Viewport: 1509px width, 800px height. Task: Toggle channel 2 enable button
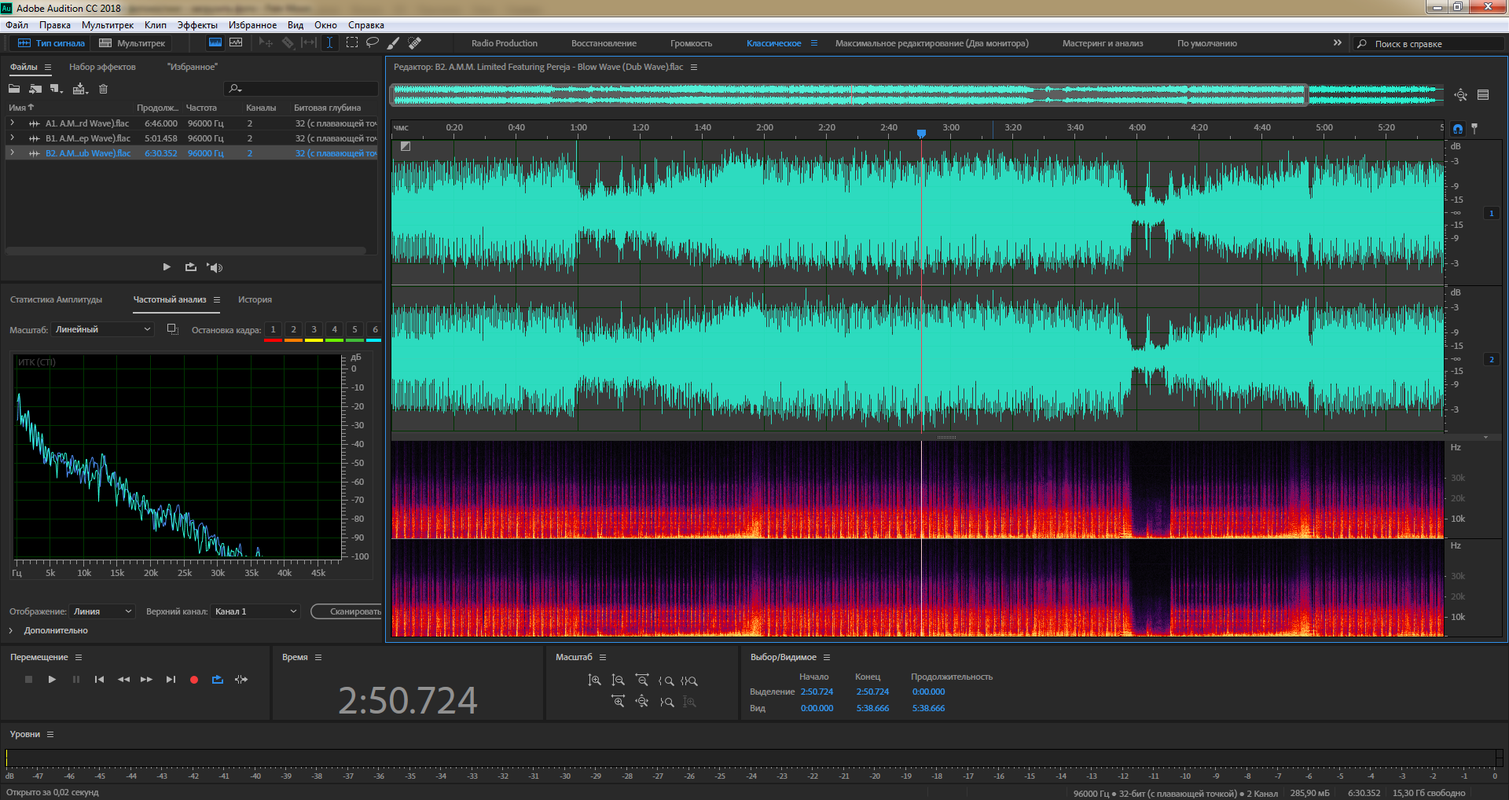(1491, 360)
